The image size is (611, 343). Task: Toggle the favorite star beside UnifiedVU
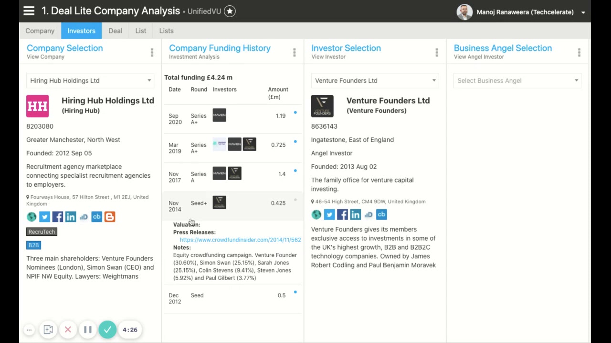[230, 11]
